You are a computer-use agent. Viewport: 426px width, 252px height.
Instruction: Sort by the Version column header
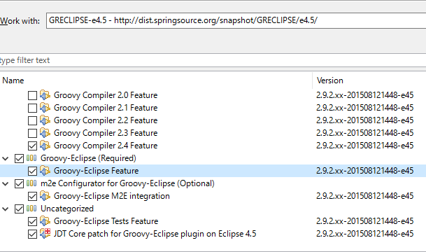tap(369, 80)
